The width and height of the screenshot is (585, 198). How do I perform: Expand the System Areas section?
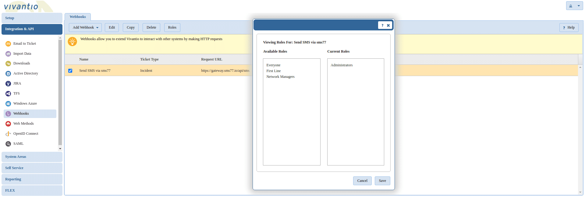[32, 157]
